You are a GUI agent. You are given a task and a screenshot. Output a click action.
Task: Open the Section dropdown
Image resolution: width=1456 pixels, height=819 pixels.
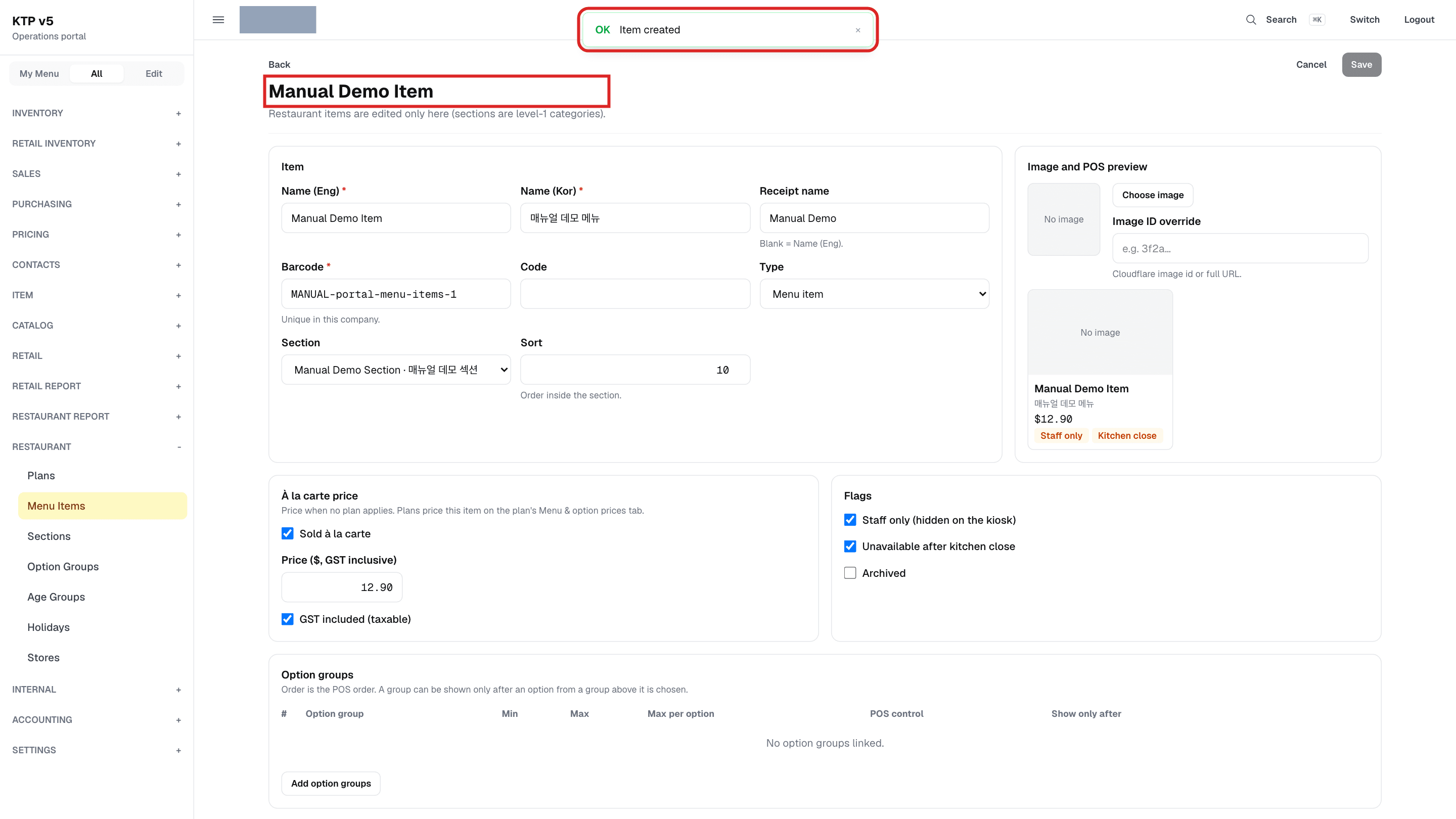click(x=396, y=370)
